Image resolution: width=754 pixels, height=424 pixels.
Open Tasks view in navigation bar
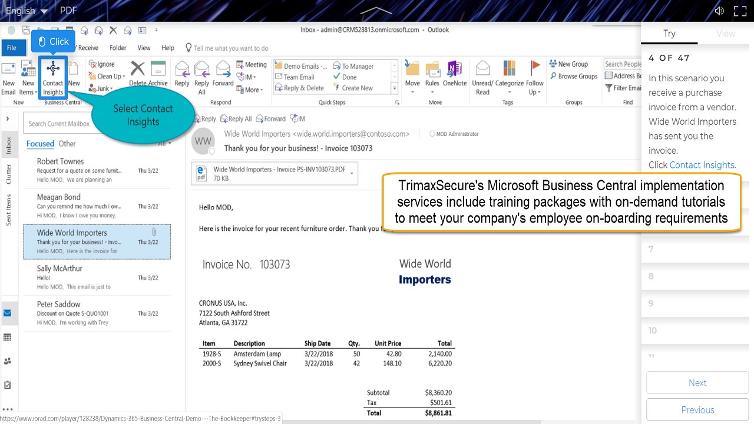coord(8,385)
